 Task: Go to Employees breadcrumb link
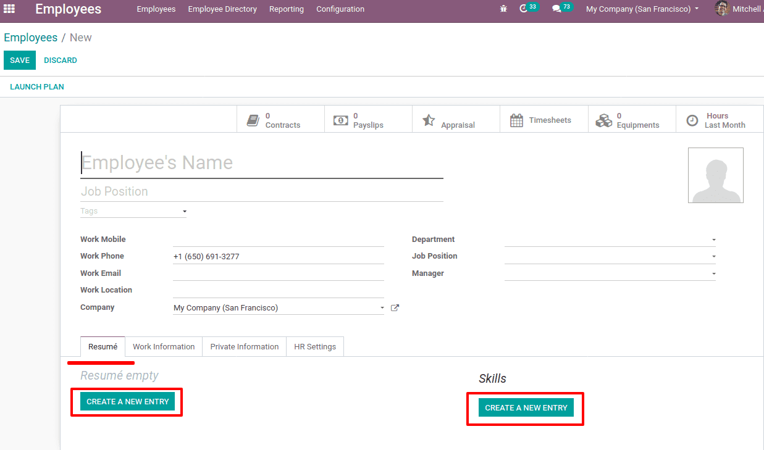coord(30,38)
